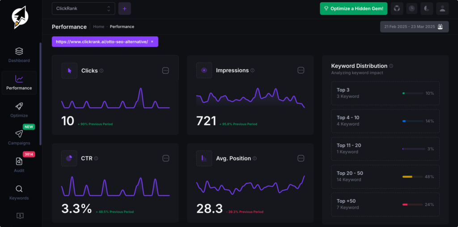Open the Keywords sidebar section
This screenshot has width=458, height=227.
pos(19,193)
